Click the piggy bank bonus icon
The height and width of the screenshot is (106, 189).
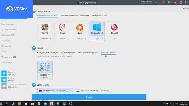coord(4,79)
